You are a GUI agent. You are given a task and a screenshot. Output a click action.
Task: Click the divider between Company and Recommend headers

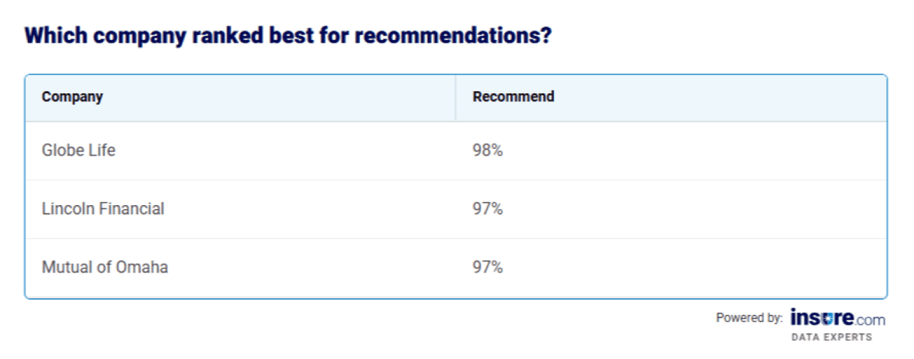[455, 98]
